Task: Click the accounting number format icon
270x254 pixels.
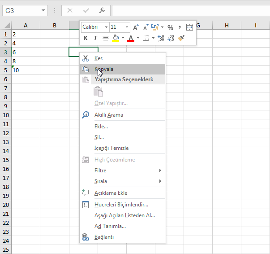Action: pyautogui.click(x=155, y=27)
